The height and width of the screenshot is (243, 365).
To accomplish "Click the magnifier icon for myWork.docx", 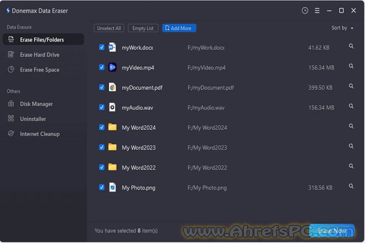I will click(x=351, y=46).
